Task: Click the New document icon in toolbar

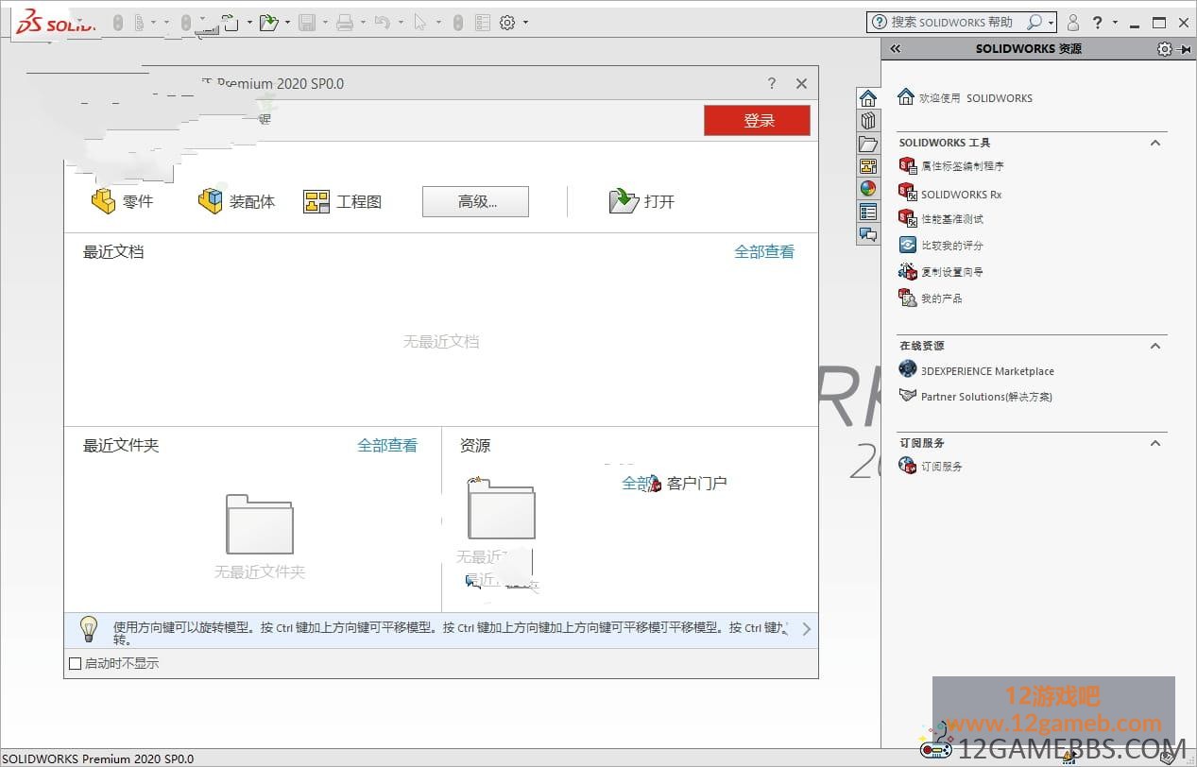Action: [x=231, y=23]
